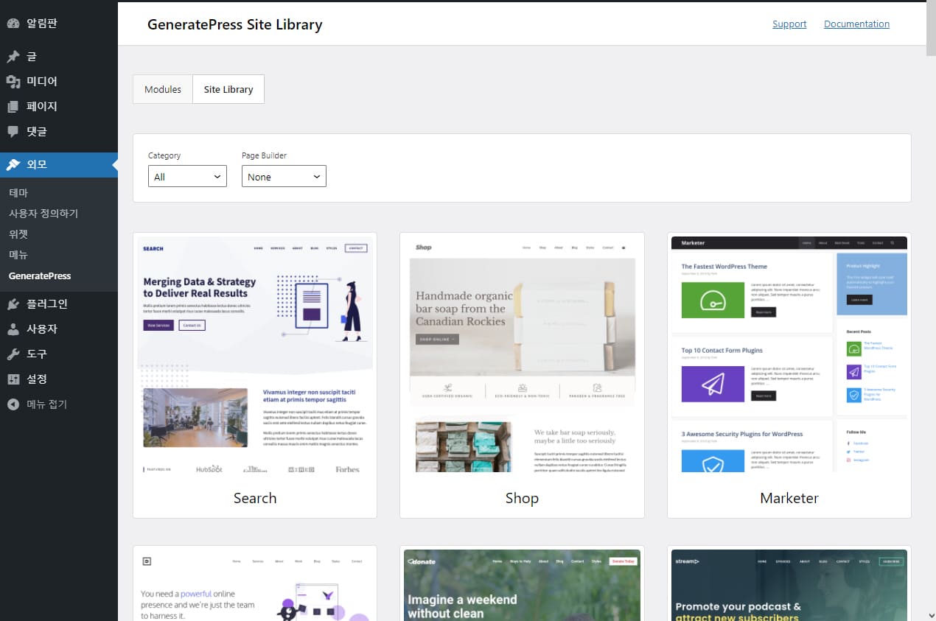This screenshot has height=621, width=936.
Task: Click the pages icon beside 페이지
Action: (x=13, y=107)
